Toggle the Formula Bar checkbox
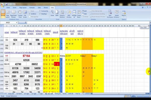Image resolution: width=151 pixels, height=100 pixels. 44,11
